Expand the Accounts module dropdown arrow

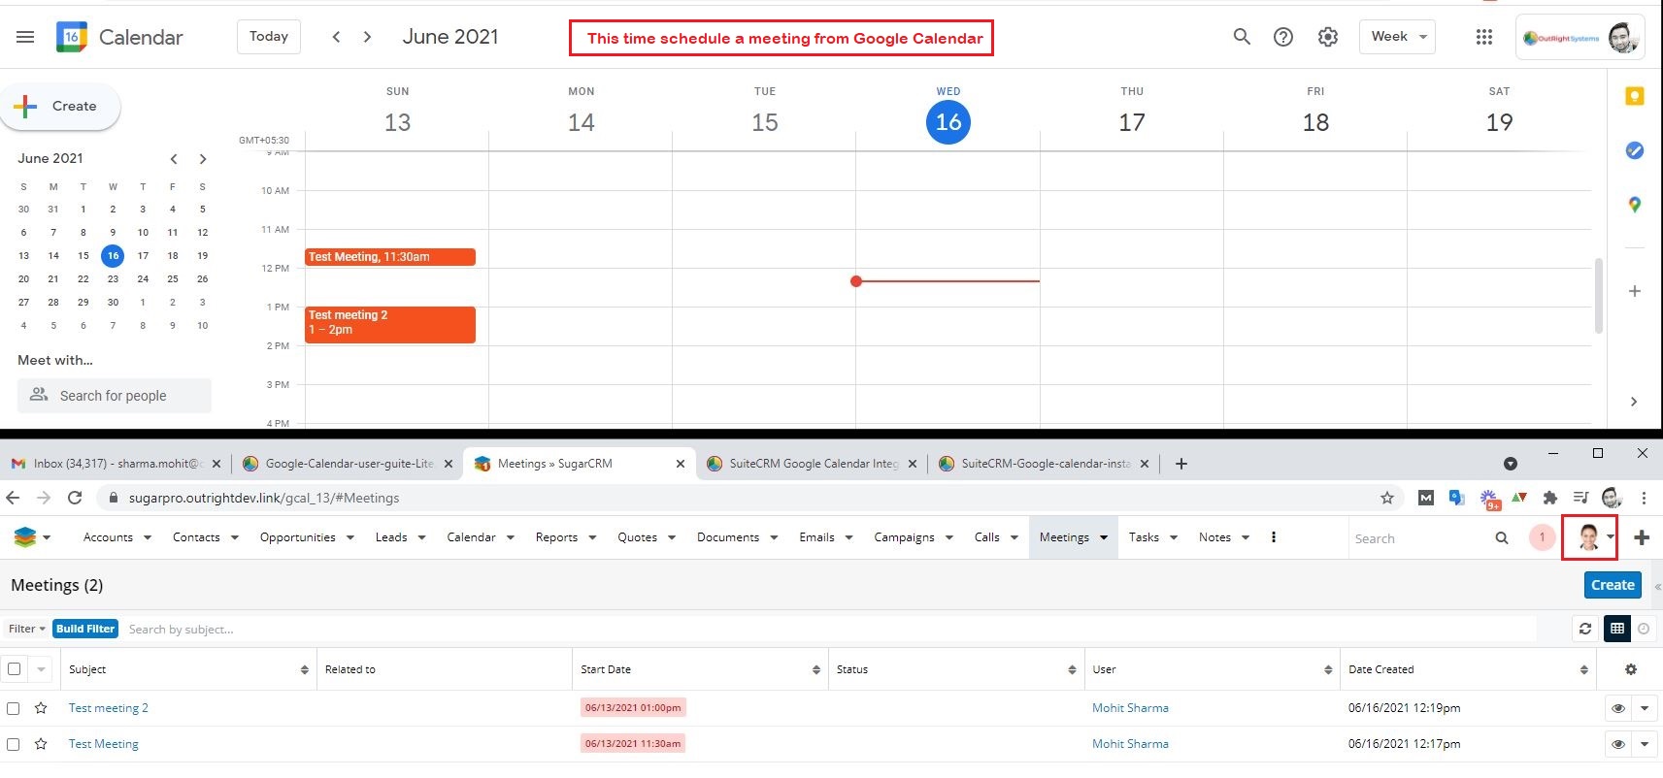pos(148,537)
